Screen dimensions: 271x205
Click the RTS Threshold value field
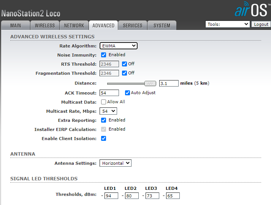(x=109, y=64)
